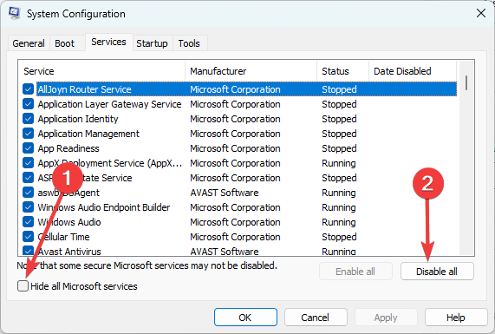Screen dimensions: 495x334
Task: Click the services list vertical scrollbar thumb
Action: click(466, 82)
